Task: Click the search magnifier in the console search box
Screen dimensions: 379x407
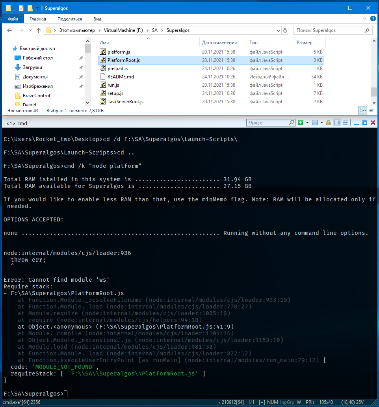Action: click(291, 123)
